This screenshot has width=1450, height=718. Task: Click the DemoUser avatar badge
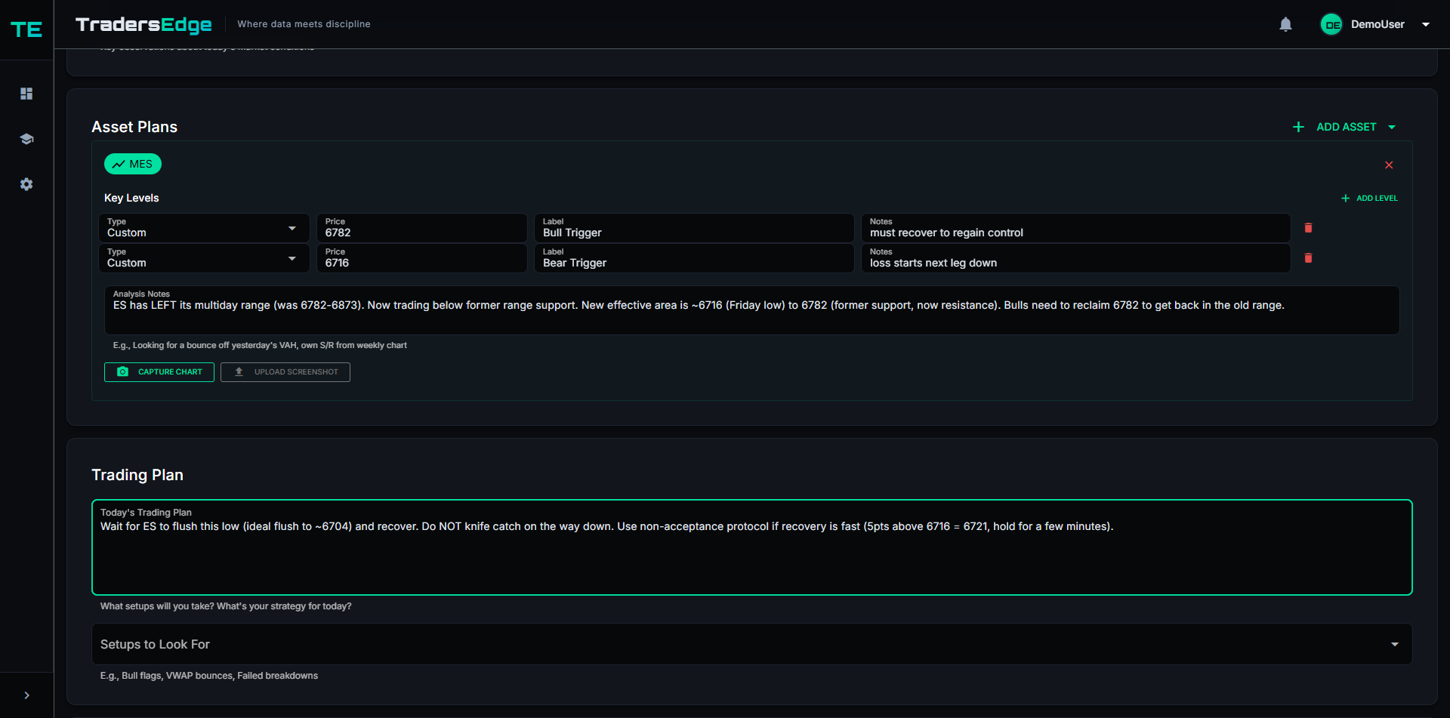pyautogui.click(x=1331, y=24)
